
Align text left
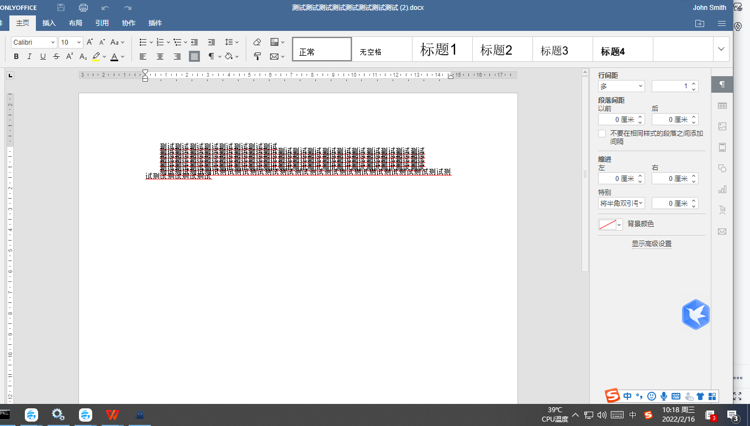click(x=143, y=56)
